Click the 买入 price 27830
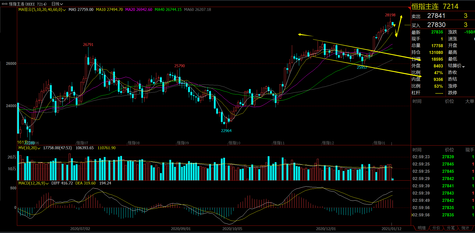The height and width of the screenshot is (233, 475). tap(436, 25)
